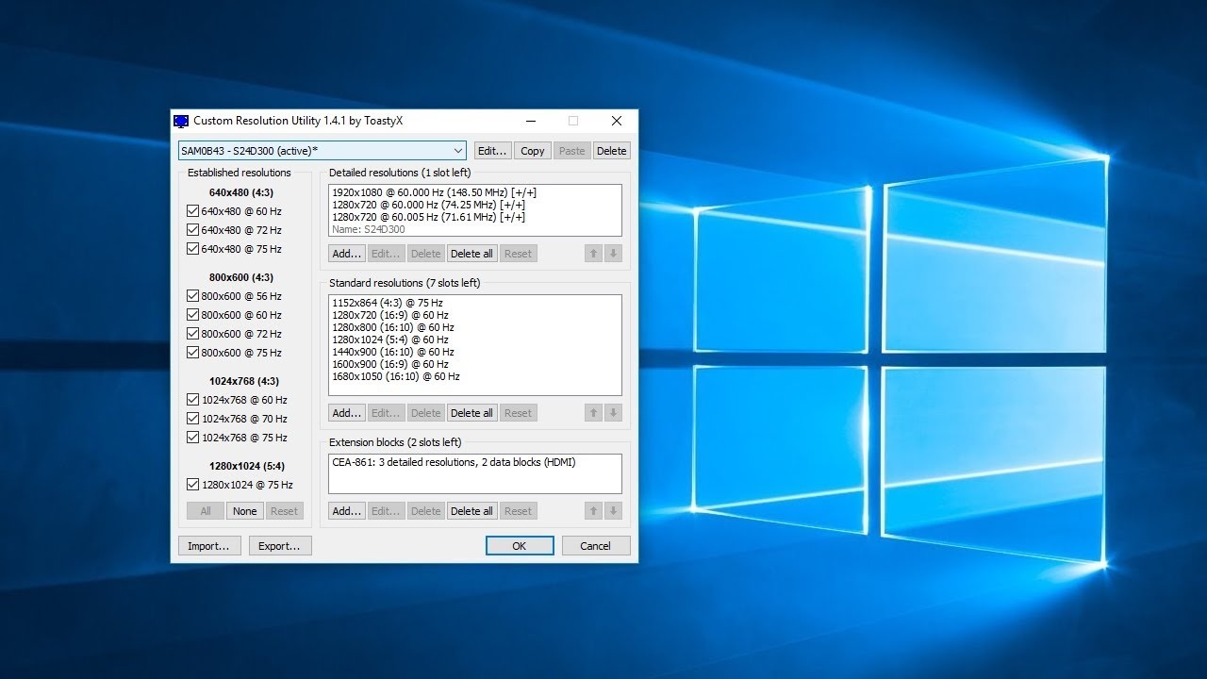Click Add... under Detailed resolutions
Viewport: 1207px width, 679px height.
(346, 254)
